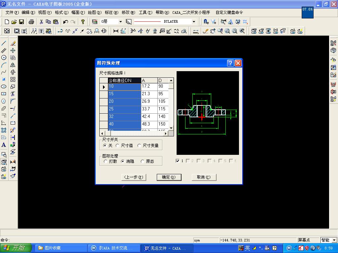
Task: Select 关 dimension switch radio
Action: (x=105, y=146)
